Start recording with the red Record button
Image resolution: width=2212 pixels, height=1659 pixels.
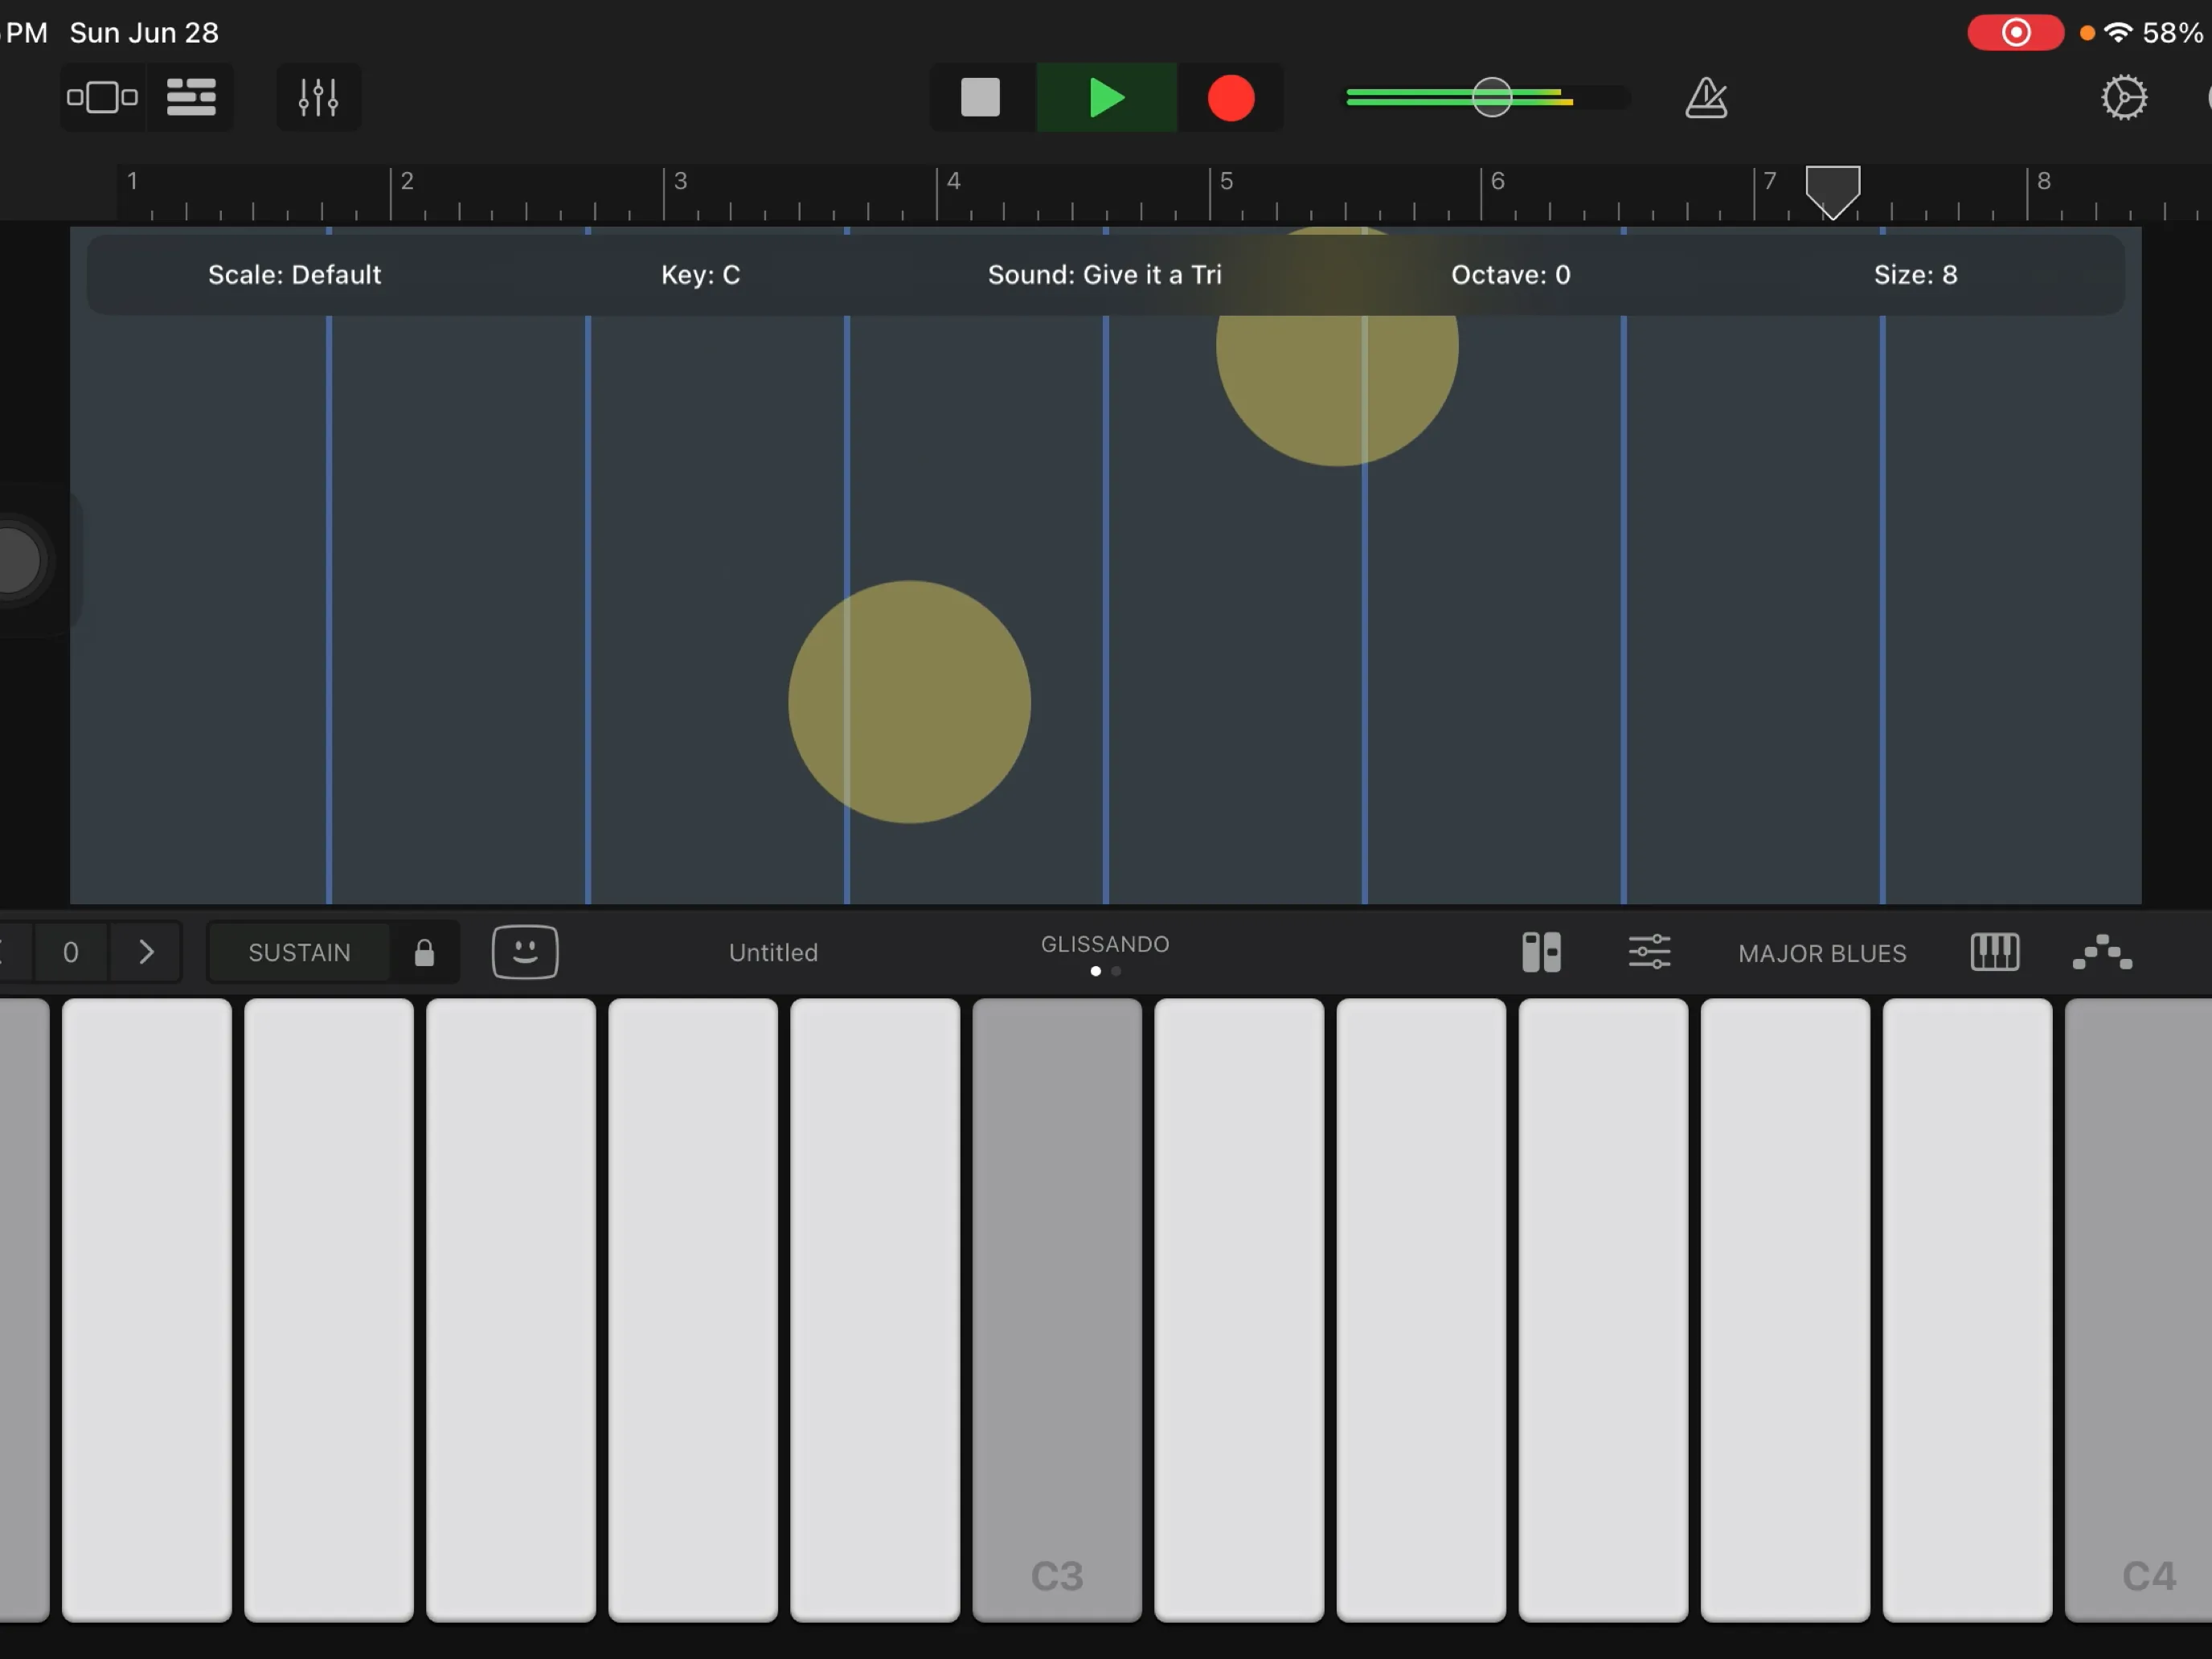coord(1230,97)
